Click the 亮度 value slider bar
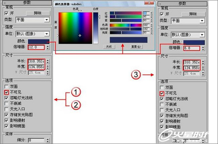 click(126, 33)
